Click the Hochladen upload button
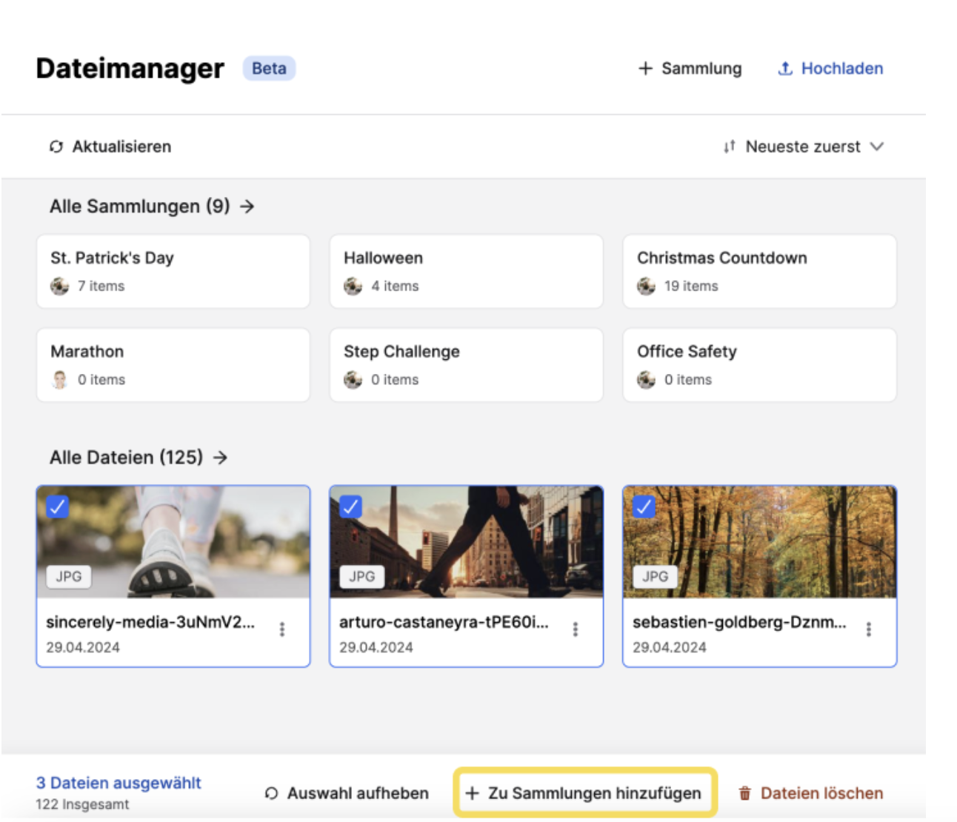Image resolution: width=957 pixels, height=822 pixels. [830, 68]
